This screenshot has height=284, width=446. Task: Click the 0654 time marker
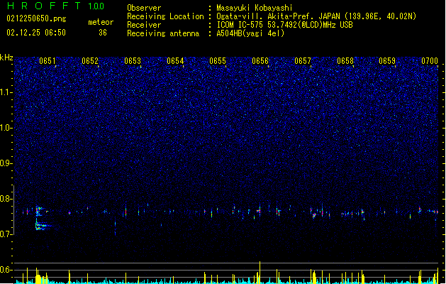[x=175, y=61]
